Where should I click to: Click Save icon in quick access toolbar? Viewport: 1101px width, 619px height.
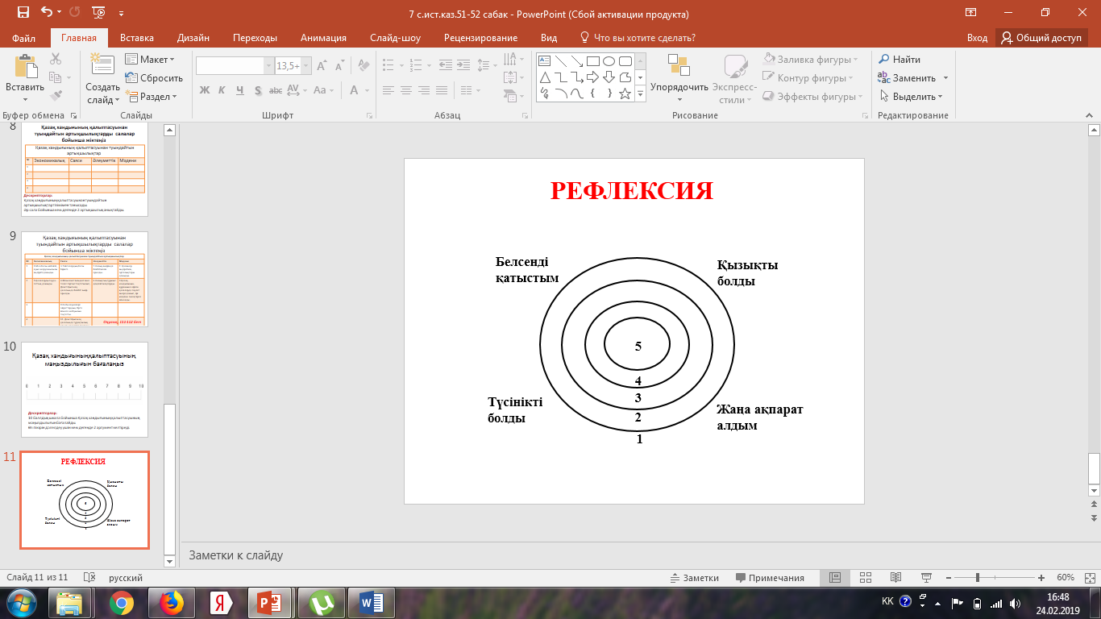click(23, 13)
